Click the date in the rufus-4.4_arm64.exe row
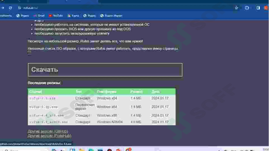269x151 pixels. (160, 122)
